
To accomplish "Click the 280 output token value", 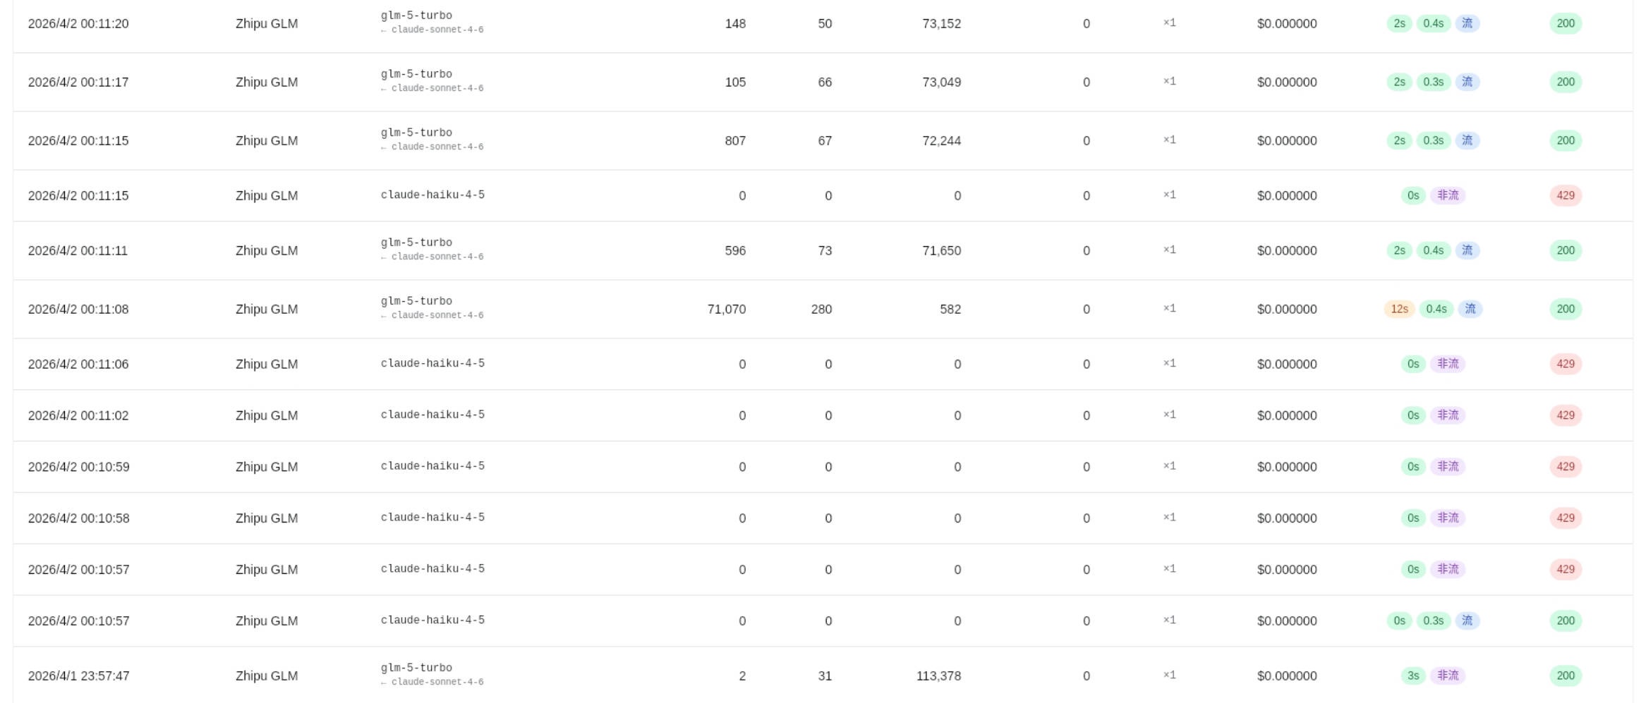I will point(821,309).
